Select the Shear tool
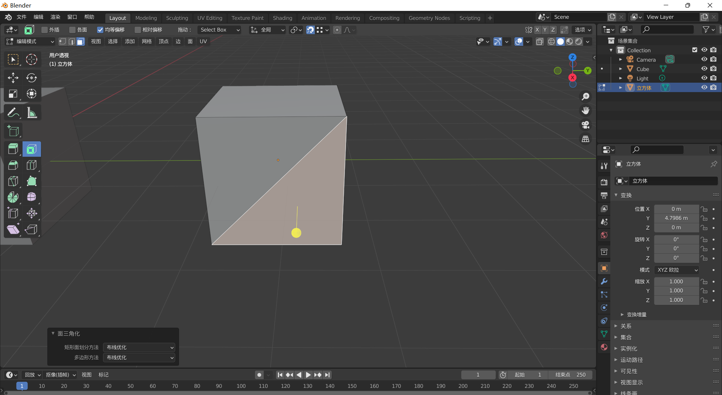This screenshot has height=395, width=722. (13, 229)
